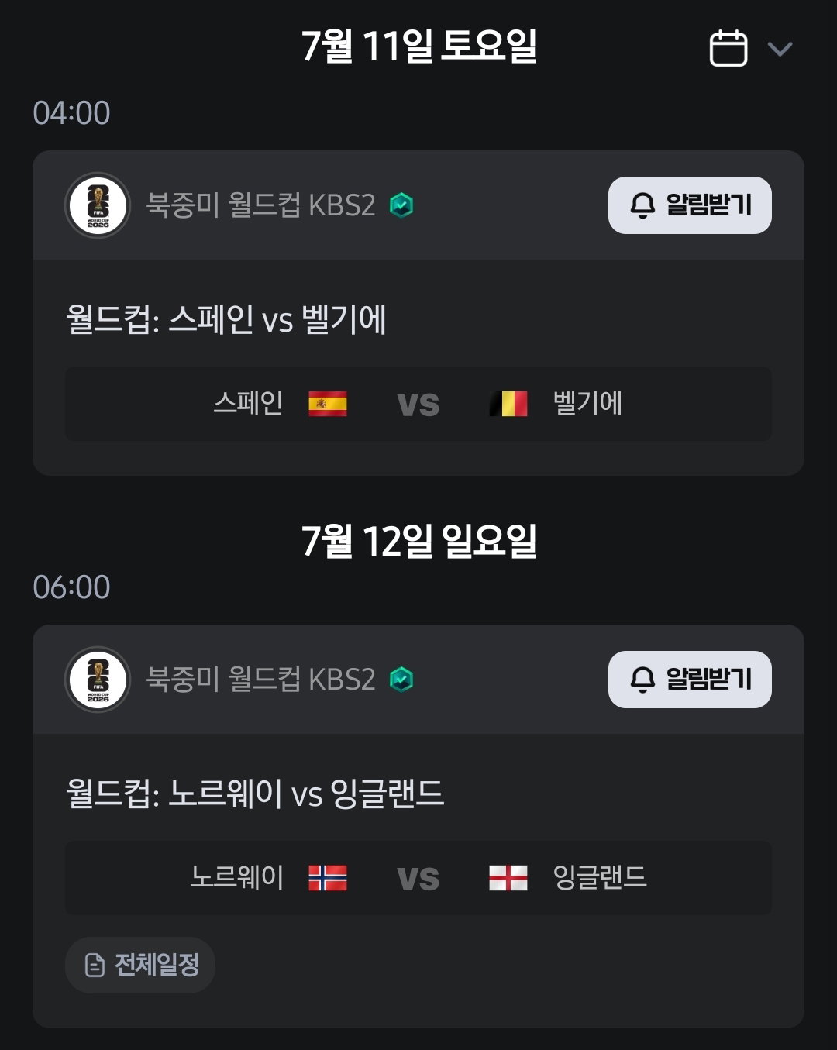The width and height of the screenshot is (837, 1050).
Task: Tap 알림받기 for Norway vs England match
Action: 690,680
